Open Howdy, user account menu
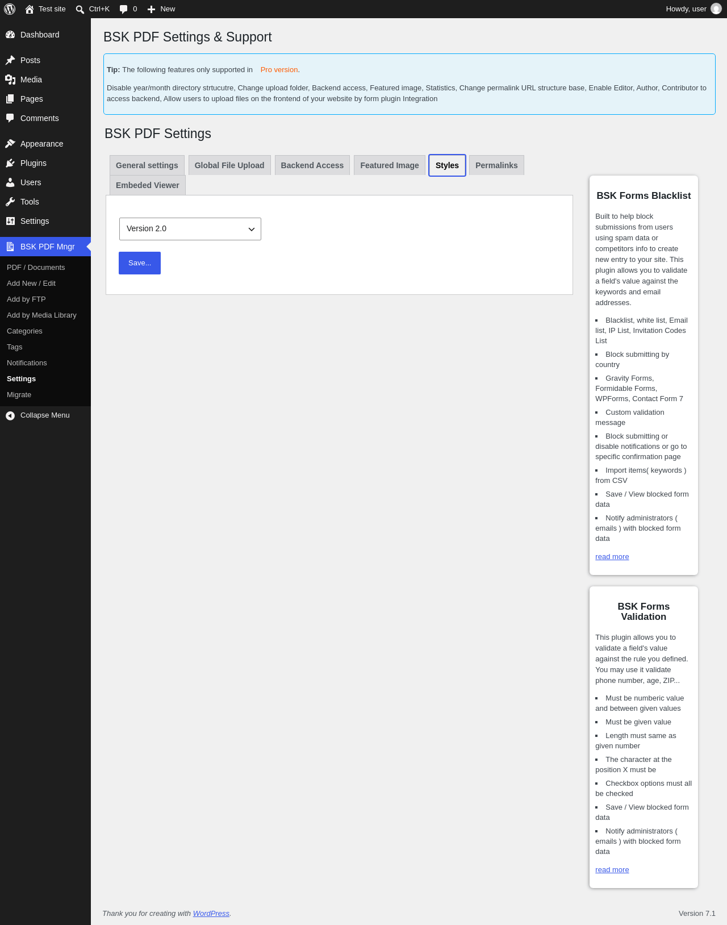 coord(693,9)
